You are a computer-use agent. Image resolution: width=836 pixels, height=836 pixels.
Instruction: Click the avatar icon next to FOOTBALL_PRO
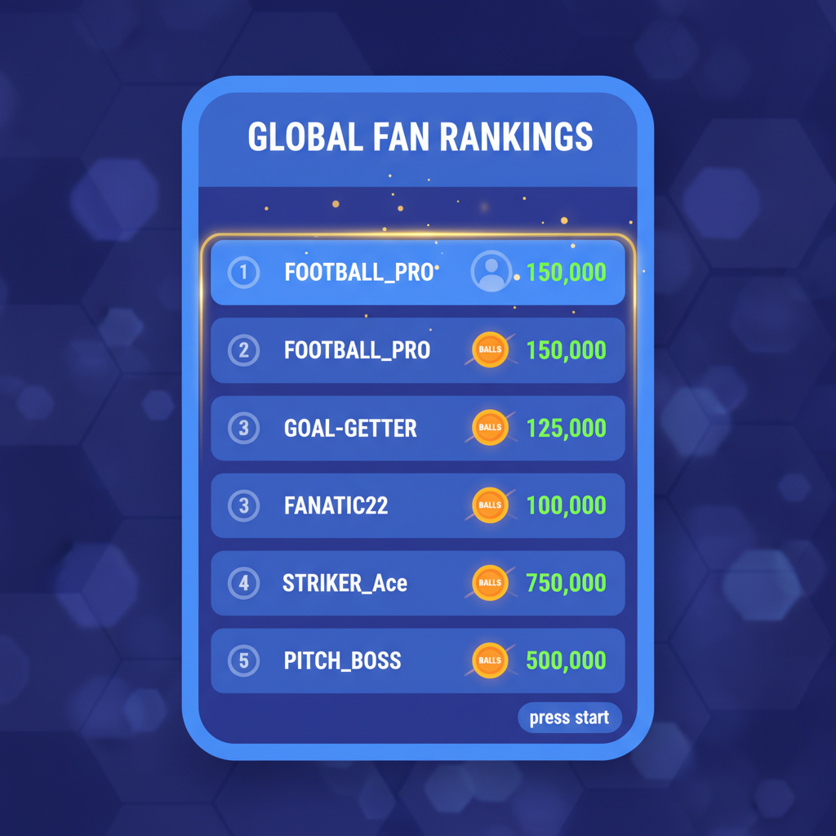(491, 272)
